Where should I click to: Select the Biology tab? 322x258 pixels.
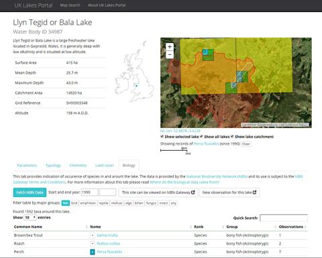129,166
